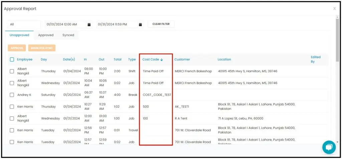Sort by the Out column header

(x=102, y=60)
